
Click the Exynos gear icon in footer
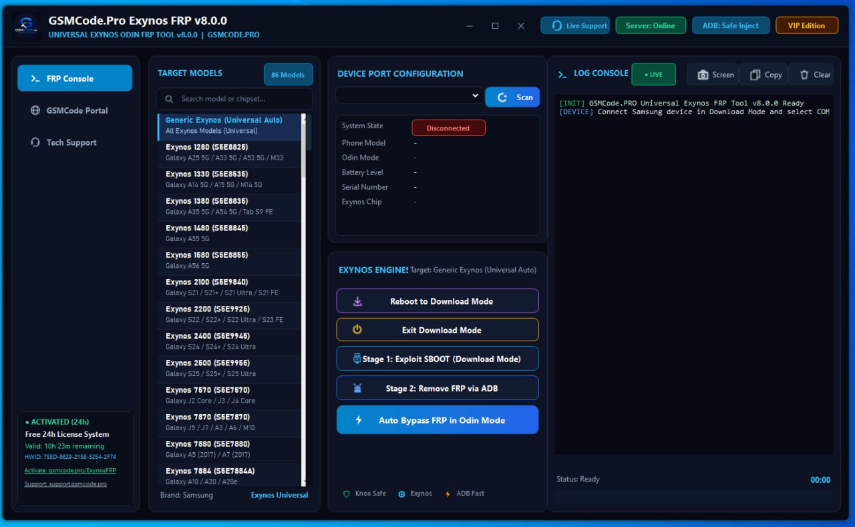401,494
